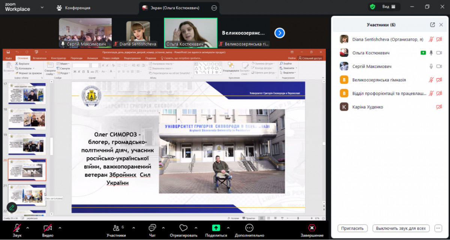Click the green security shield icon
The height and width of the screenshot is (240, 450).
(x=372, y=7)
